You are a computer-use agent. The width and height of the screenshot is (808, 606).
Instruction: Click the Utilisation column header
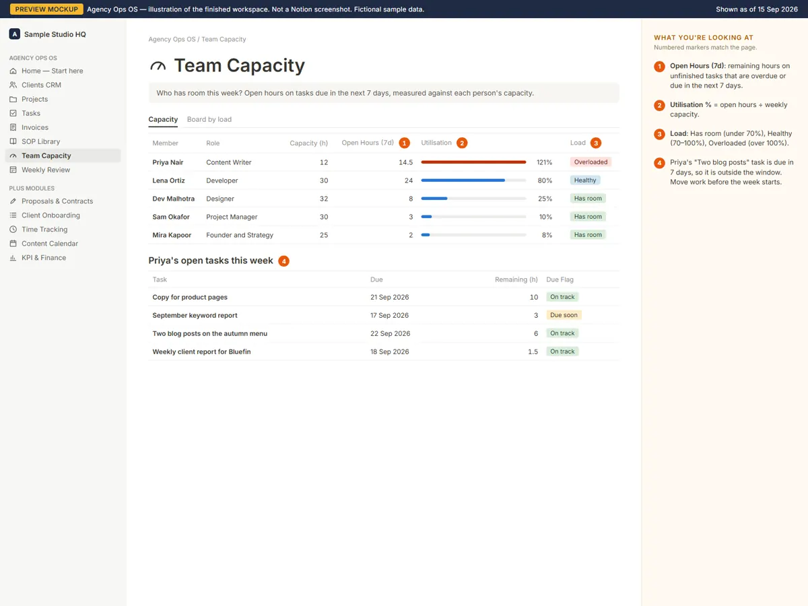point(436,143)
